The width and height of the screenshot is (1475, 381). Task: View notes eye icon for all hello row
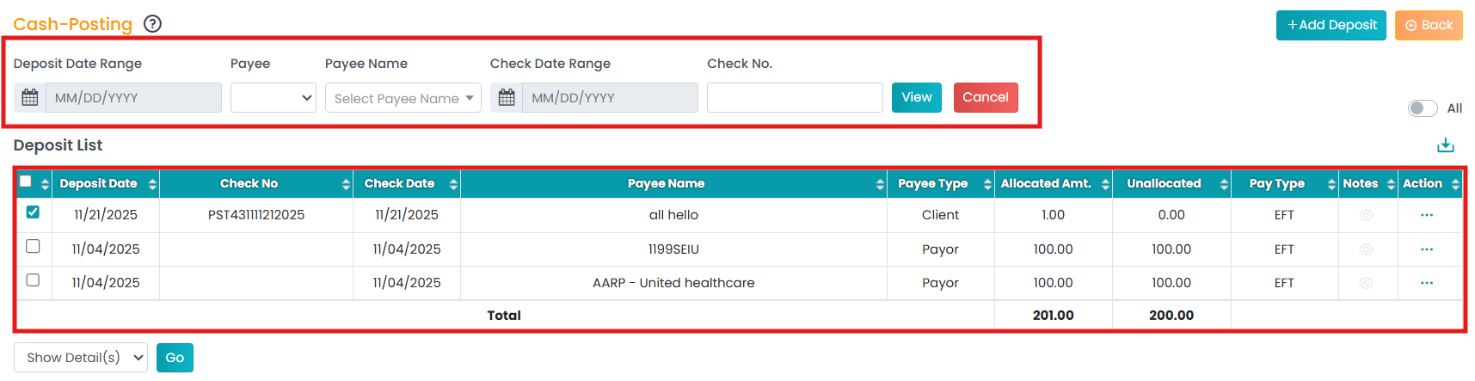(x=1366, y=215)
